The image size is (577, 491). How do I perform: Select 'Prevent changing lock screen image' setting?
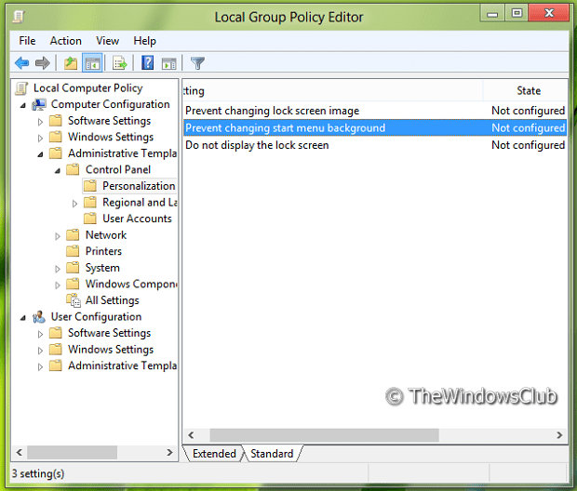tap(375, 111)
